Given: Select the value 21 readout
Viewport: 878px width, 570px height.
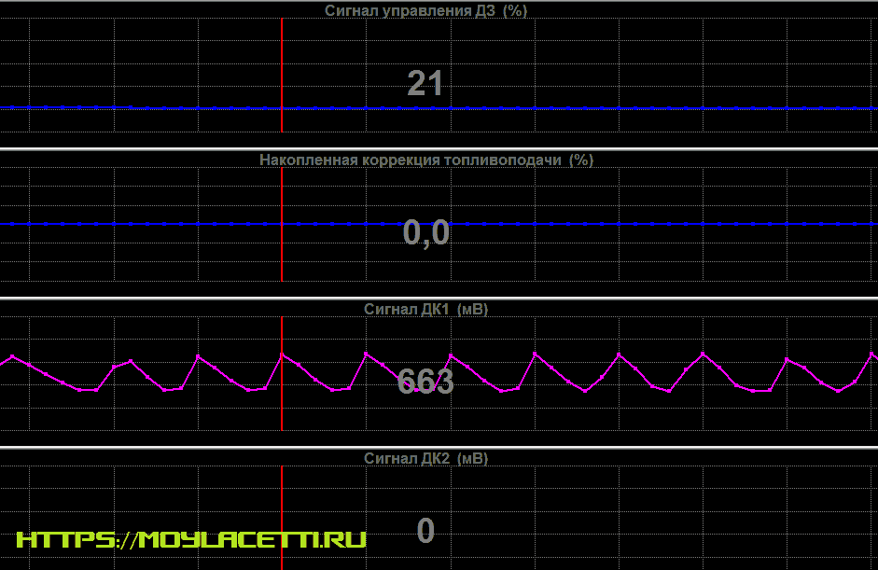Looking at the screenshot, I should pyautogui.click(x=425, y=84).
